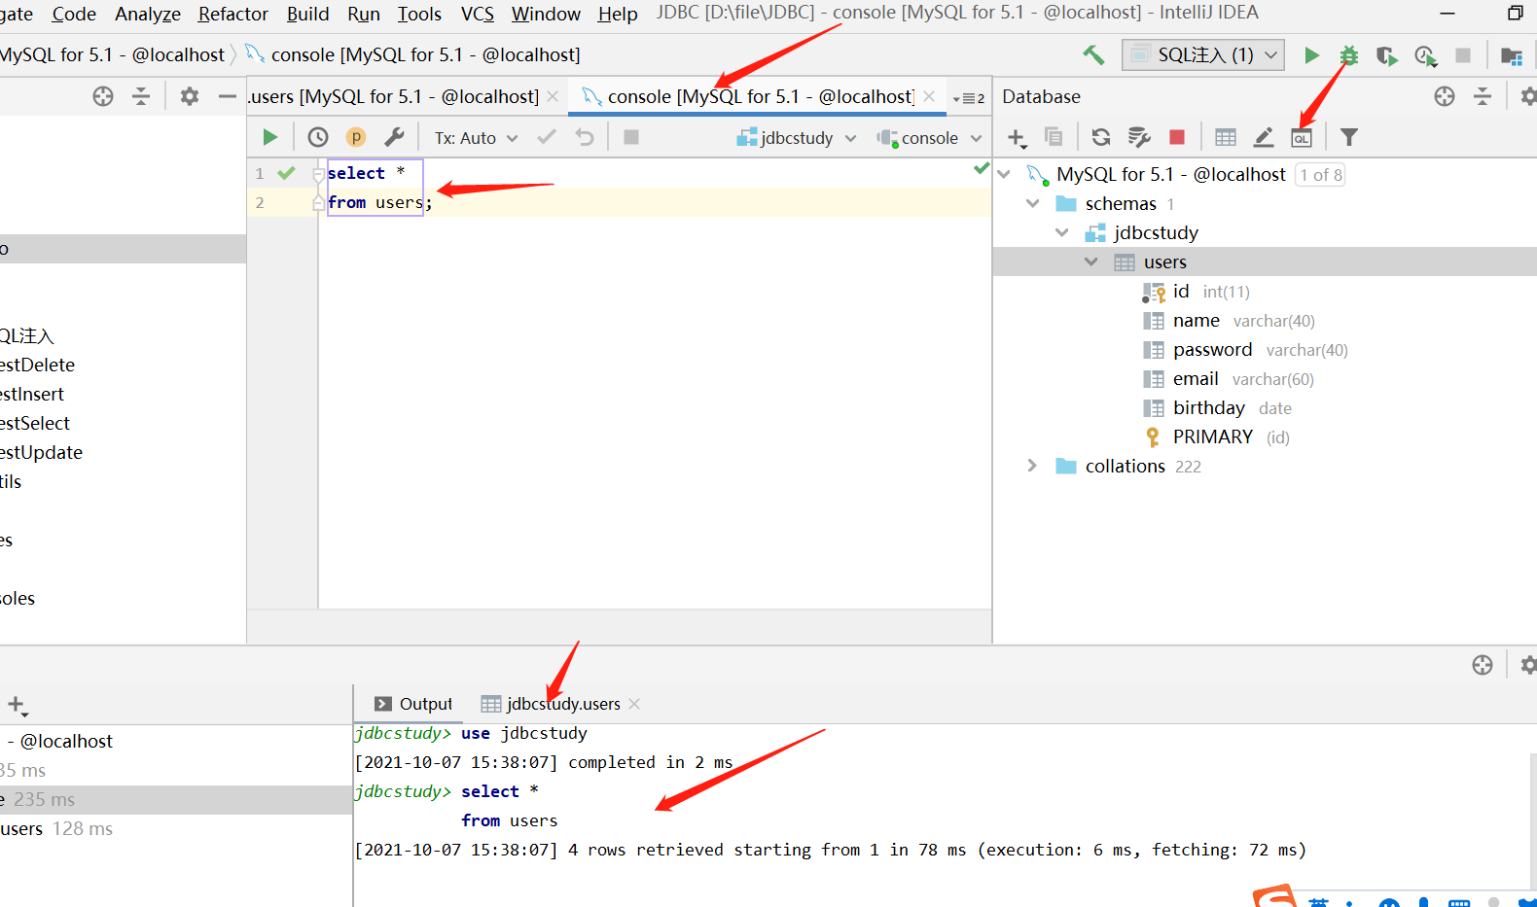Collapse the schemas folder

coord(1033,203)
